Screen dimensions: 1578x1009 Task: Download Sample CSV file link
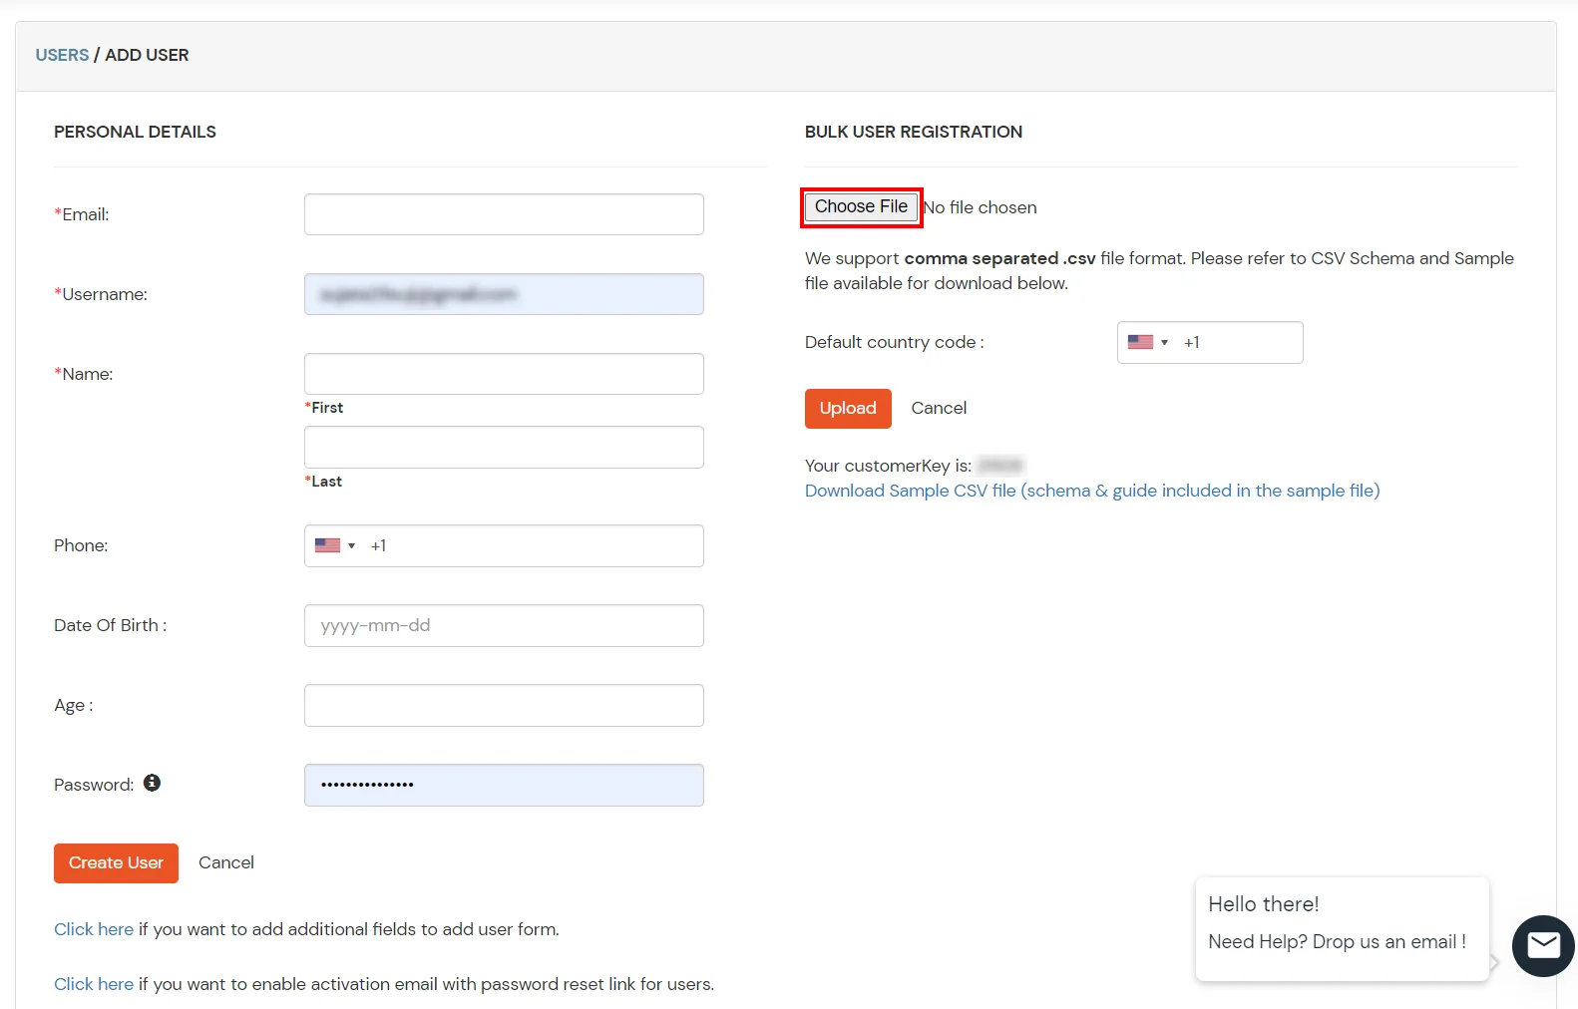click(1092, 491)
